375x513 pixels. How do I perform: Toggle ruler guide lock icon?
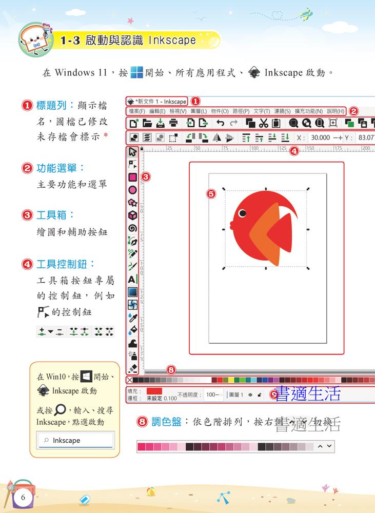(142, 149)
